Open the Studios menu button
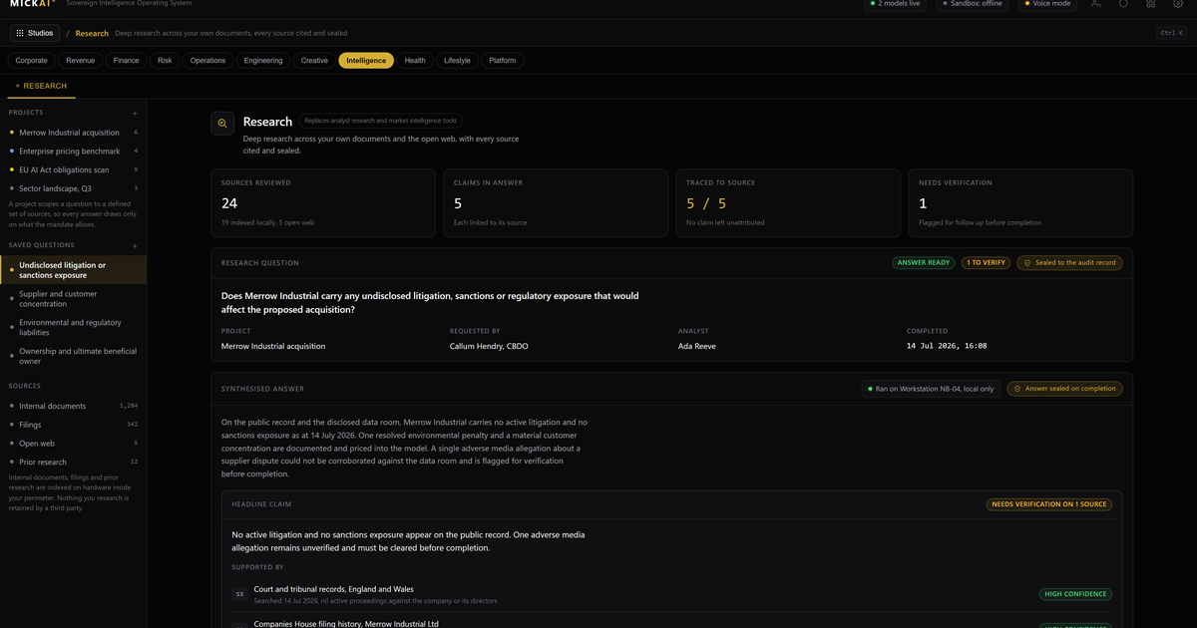The image size is (1197, 628). click(35, 33)
